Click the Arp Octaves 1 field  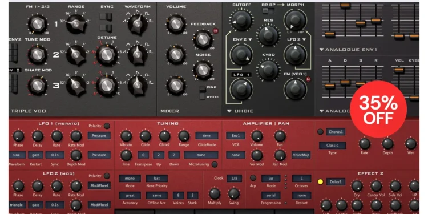click(x=302, y=179)
